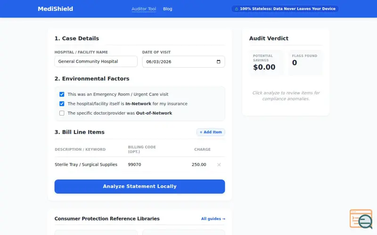Click the 'Click analyze to review' hint text
Image resolution: width=377 pixels, height=235 pixels.
point(286,96)
